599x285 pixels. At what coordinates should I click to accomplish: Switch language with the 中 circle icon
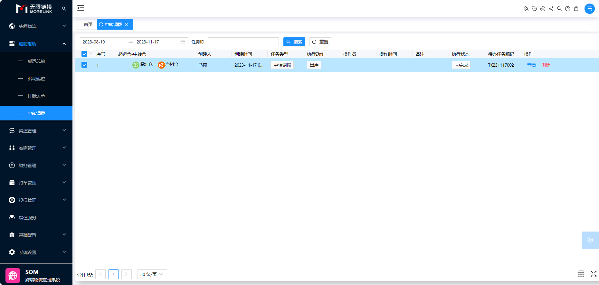coord(543,9)
